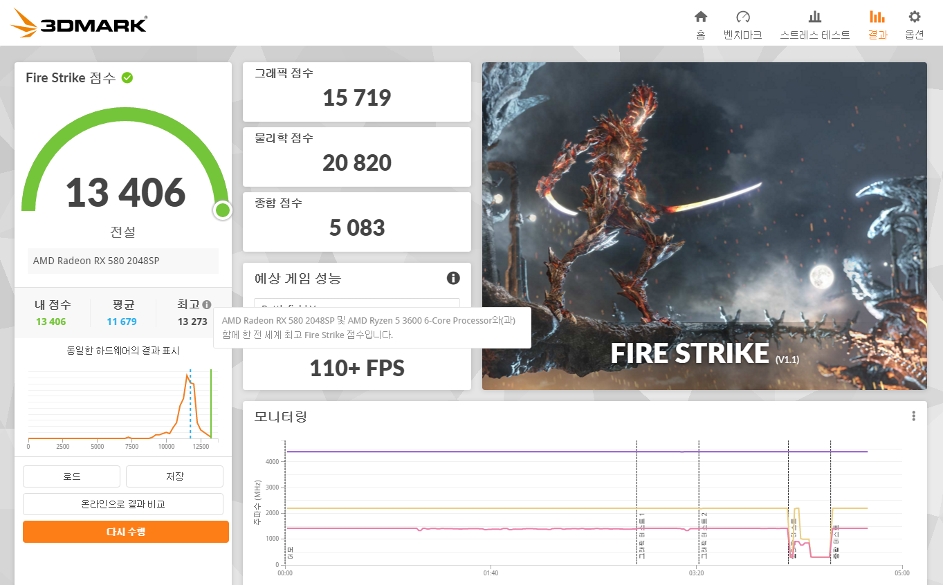Viewport: 943px width, 585px height.
Task: Open the 벤치마크 section
Action: point(742,24)
